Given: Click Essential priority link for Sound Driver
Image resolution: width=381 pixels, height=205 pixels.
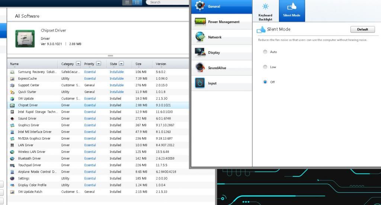Looking at the screenshot, I should pyautogui.click(x=90, y=119).
